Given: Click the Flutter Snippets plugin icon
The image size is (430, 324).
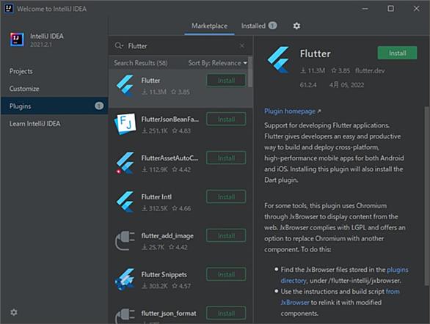Looking at the screenshot, I should [x=125, y=279].
